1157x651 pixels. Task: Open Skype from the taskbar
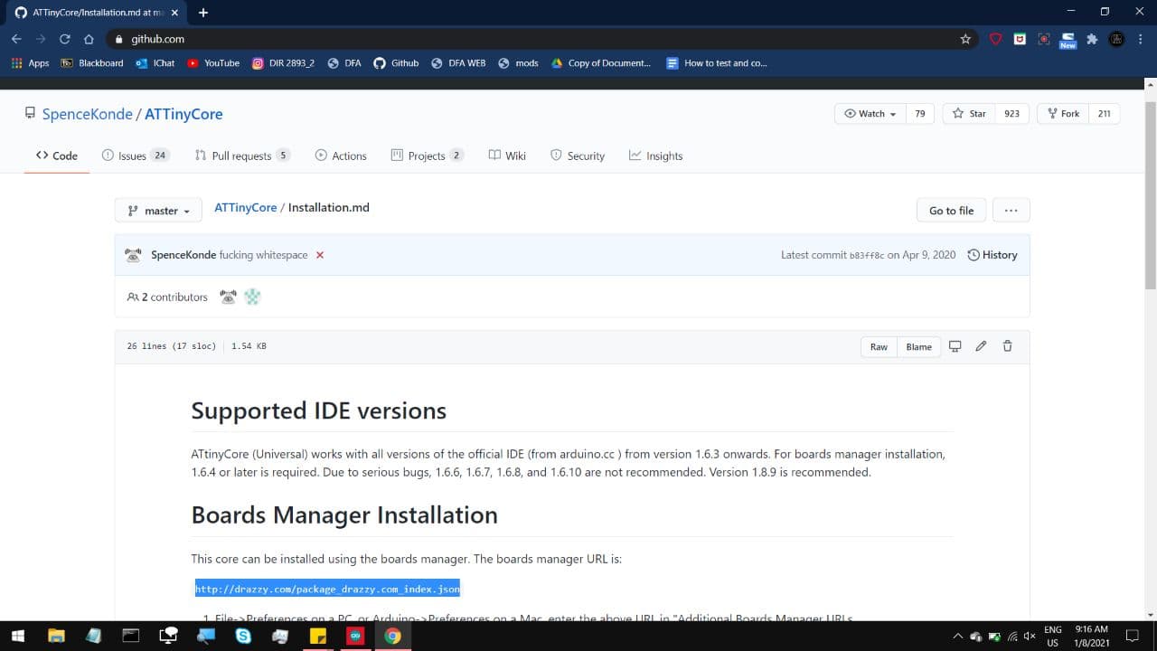pos(242,636)
